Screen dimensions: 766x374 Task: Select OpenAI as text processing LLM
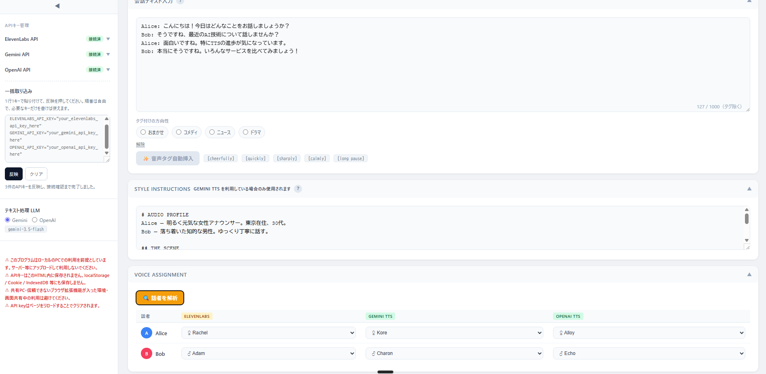click(x=35, y=220)
